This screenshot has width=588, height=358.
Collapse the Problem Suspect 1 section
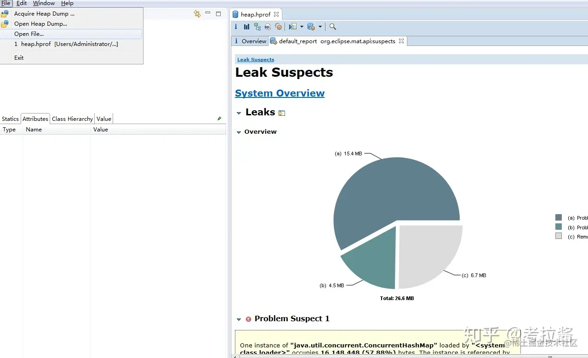click(x=239, y=319)
